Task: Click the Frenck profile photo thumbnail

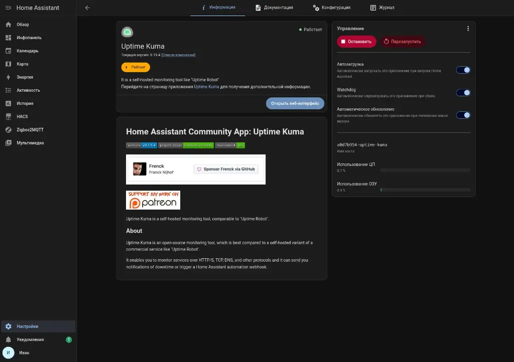Action: click(140, 169)
